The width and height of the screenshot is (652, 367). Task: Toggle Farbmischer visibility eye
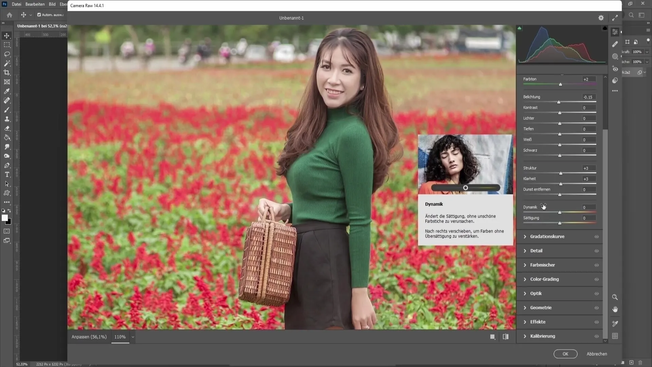[x=597, y=265]
